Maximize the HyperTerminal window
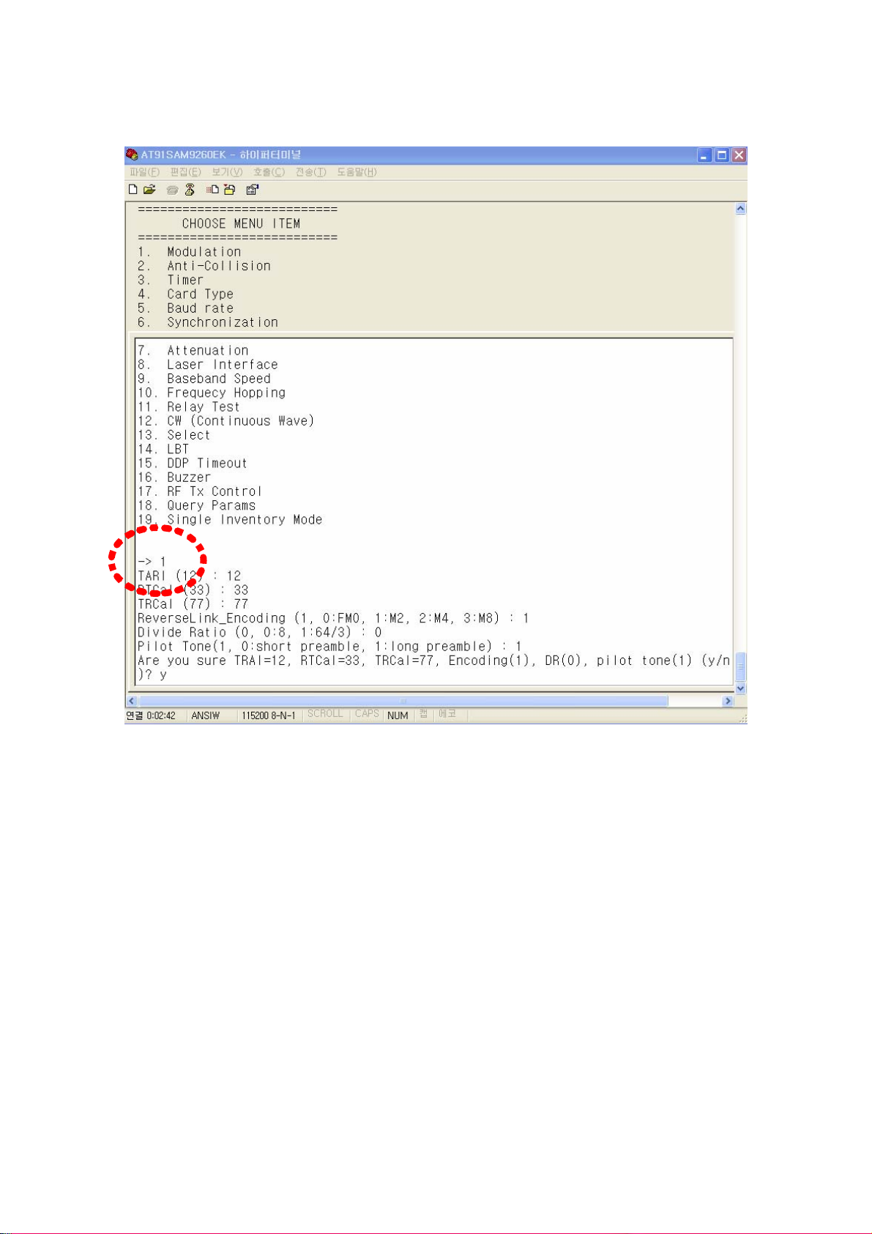The width and height of the screenshot is (872, 1234). 722,155
